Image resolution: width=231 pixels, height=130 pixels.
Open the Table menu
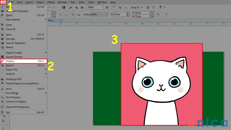[x=82, y=2]
